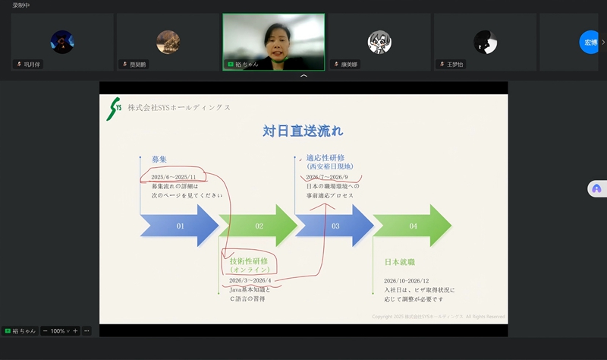
Task: Select 裕ちゃん's active speaker video
Action: click(273, 42)
